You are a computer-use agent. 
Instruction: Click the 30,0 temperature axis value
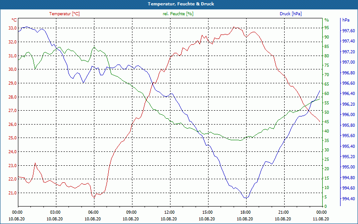coord(13,69)
